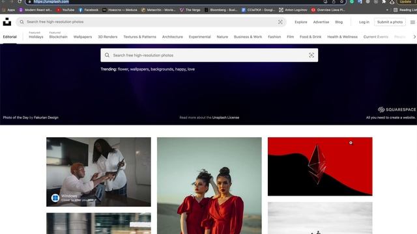
Task: Focus the hero search photos field
Action: pos(209,55)
